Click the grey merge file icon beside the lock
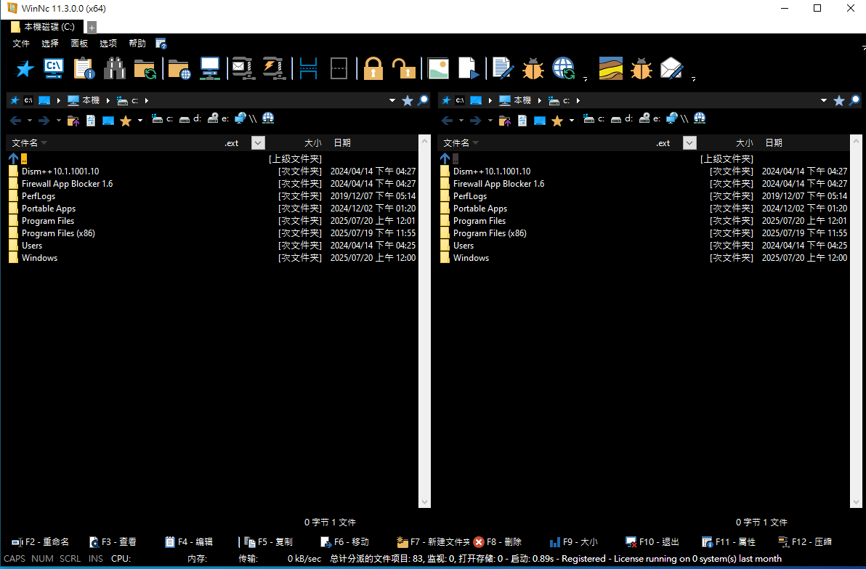Screen dimensions: 866x569 click(x=339, y=68)
